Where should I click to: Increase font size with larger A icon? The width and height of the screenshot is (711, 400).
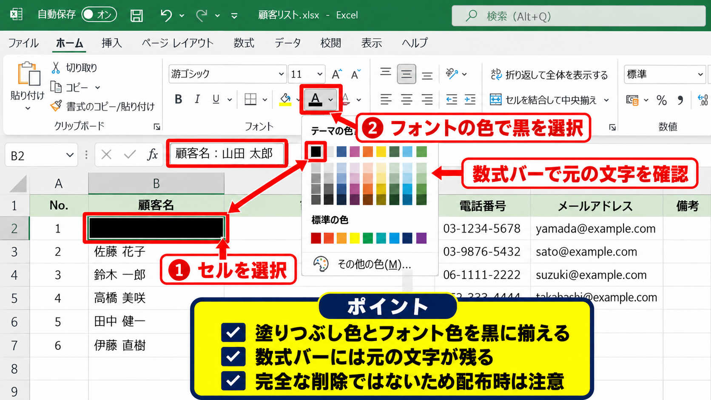point(336,74)
